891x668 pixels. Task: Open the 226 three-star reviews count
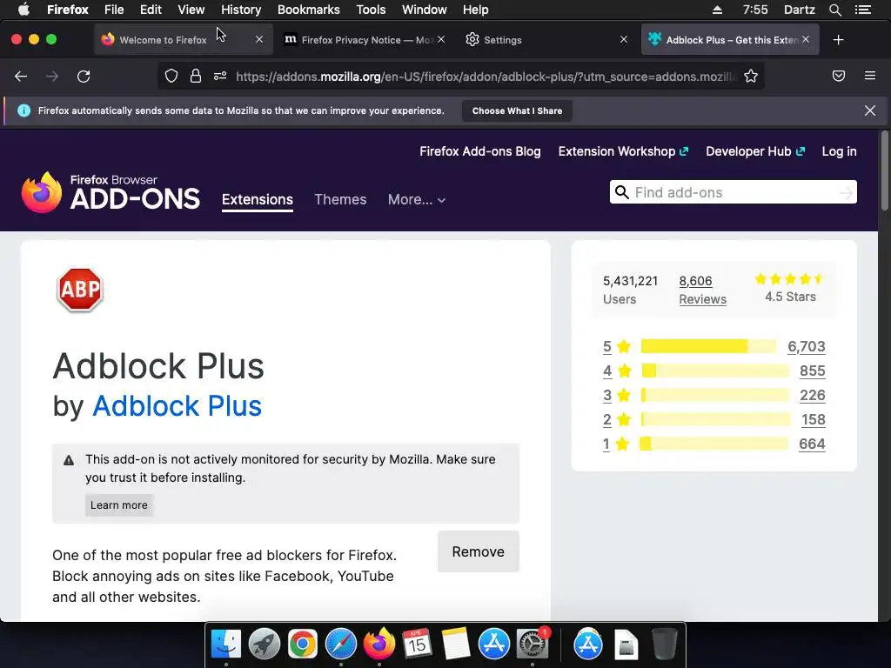(813, 396)
